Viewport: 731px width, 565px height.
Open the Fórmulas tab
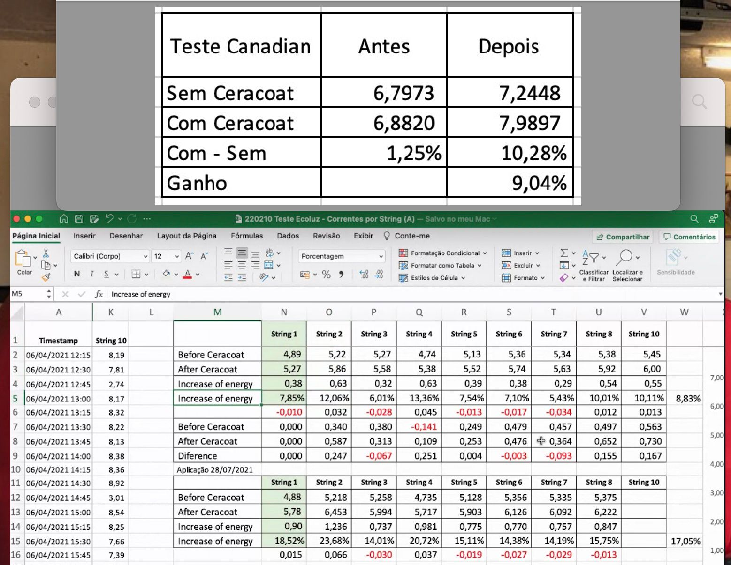tap(247, 236)
